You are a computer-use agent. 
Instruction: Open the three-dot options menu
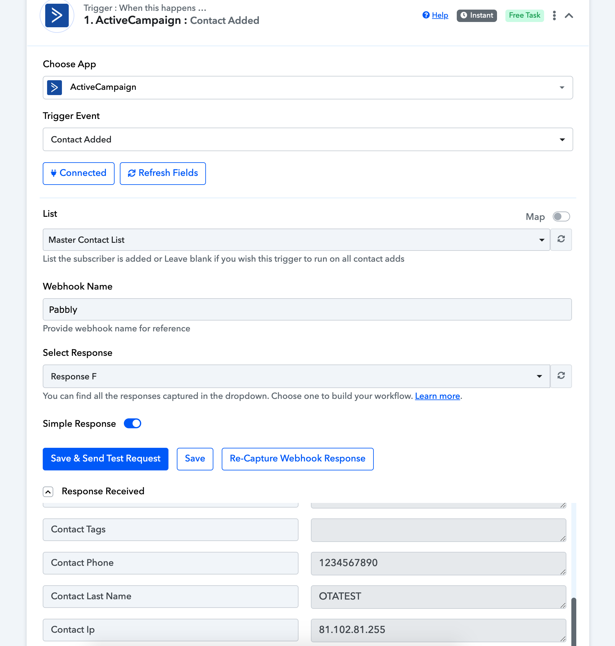pos(554,15)
